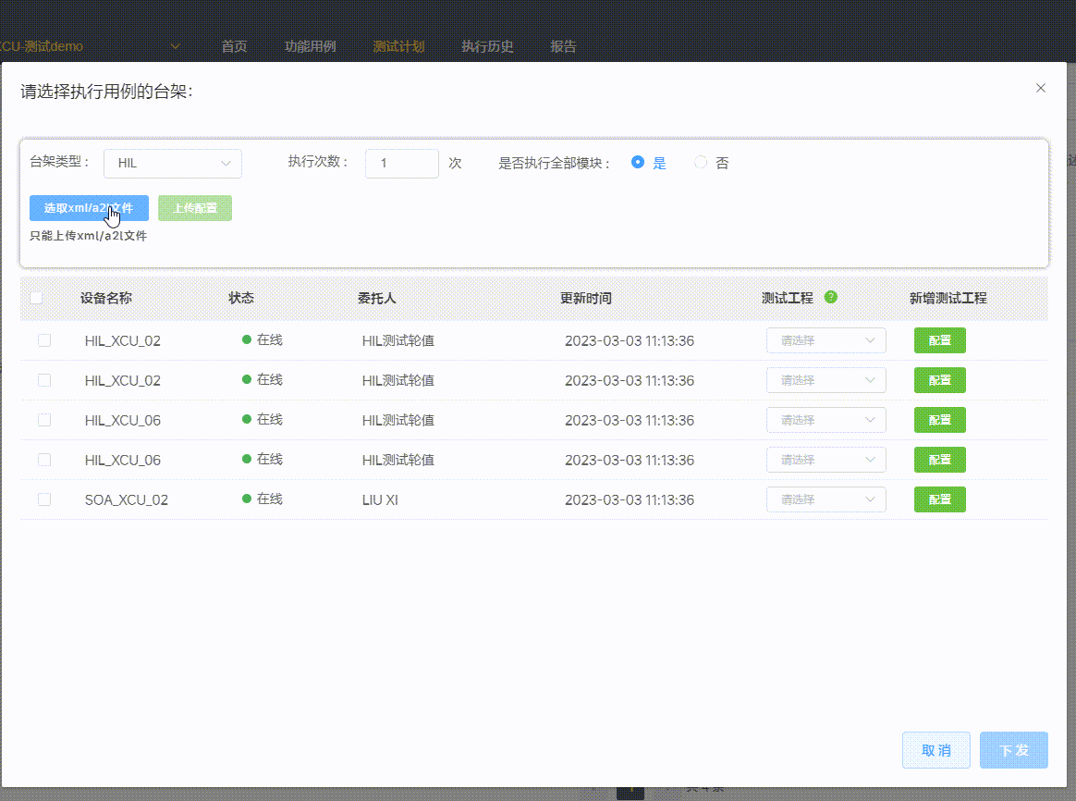The width and height of the screenshot is (1076, 801).
Task: Close the 请选择执行用例的台架 dialog
Action: pyautogui.click(x=1040, y=88)
